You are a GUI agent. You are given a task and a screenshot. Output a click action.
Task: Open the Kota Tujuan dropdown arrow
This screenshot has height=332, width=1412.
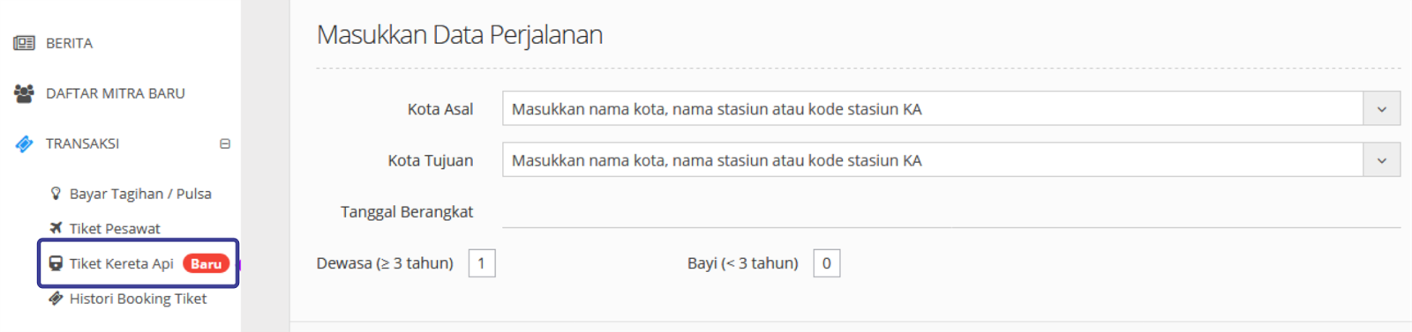1381,160
